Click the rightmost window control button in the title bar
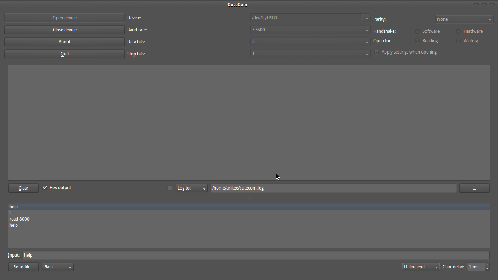The height and width of the screenshot is (280, 498). (x=492, y=5)
